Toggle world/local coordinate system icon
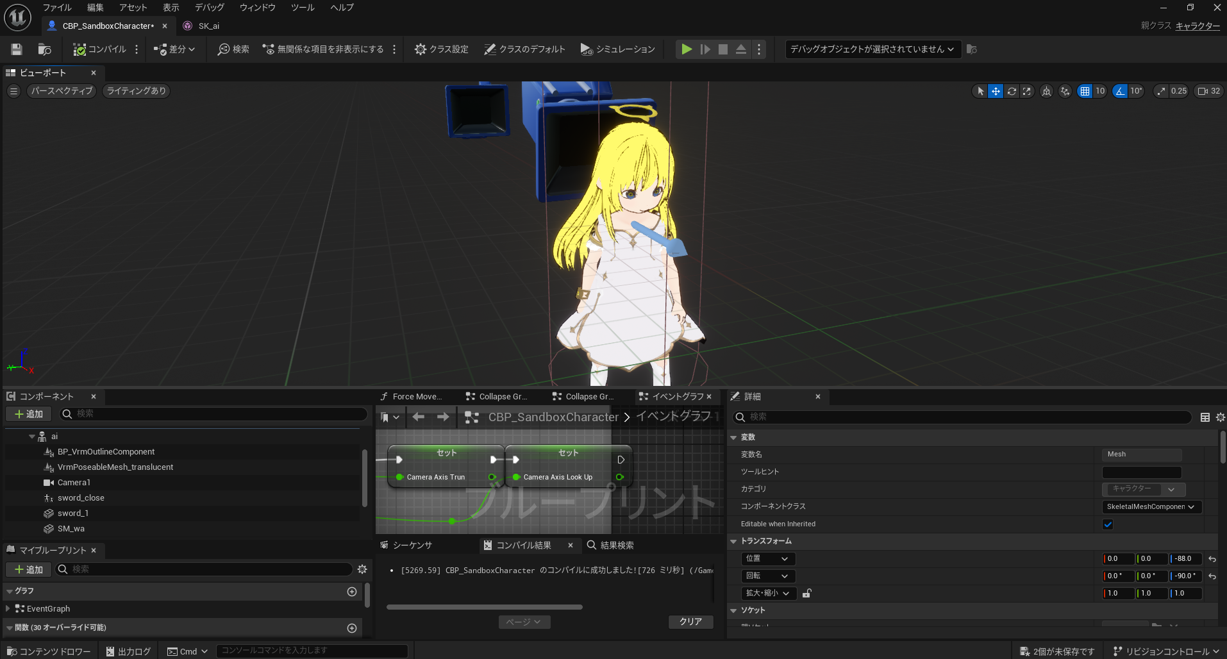1227x659 pixels. pyautogui.click(x=1046, y=91)
